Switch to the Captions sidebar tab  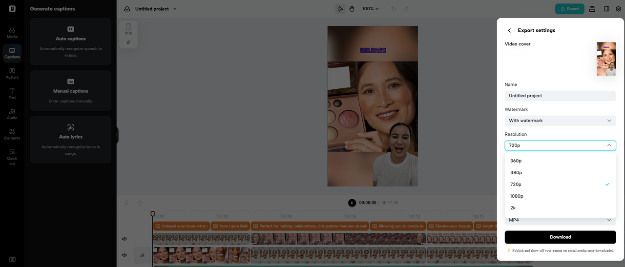[x=12, y=53]
